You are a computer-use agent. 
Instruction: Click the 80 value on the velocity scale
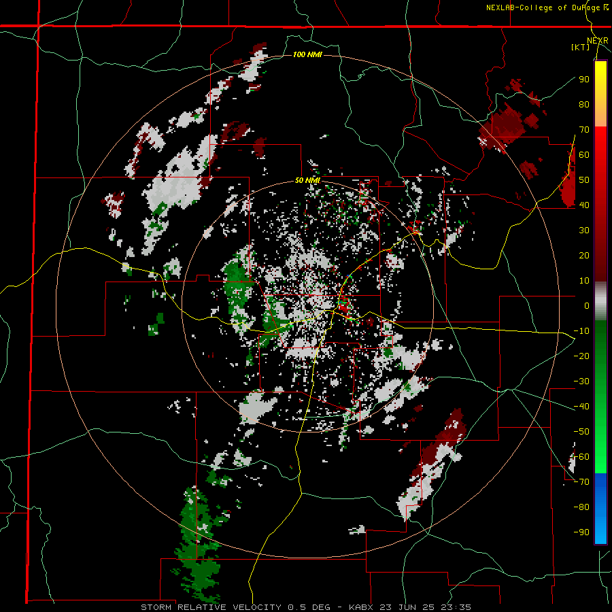[x=584, y=104]
